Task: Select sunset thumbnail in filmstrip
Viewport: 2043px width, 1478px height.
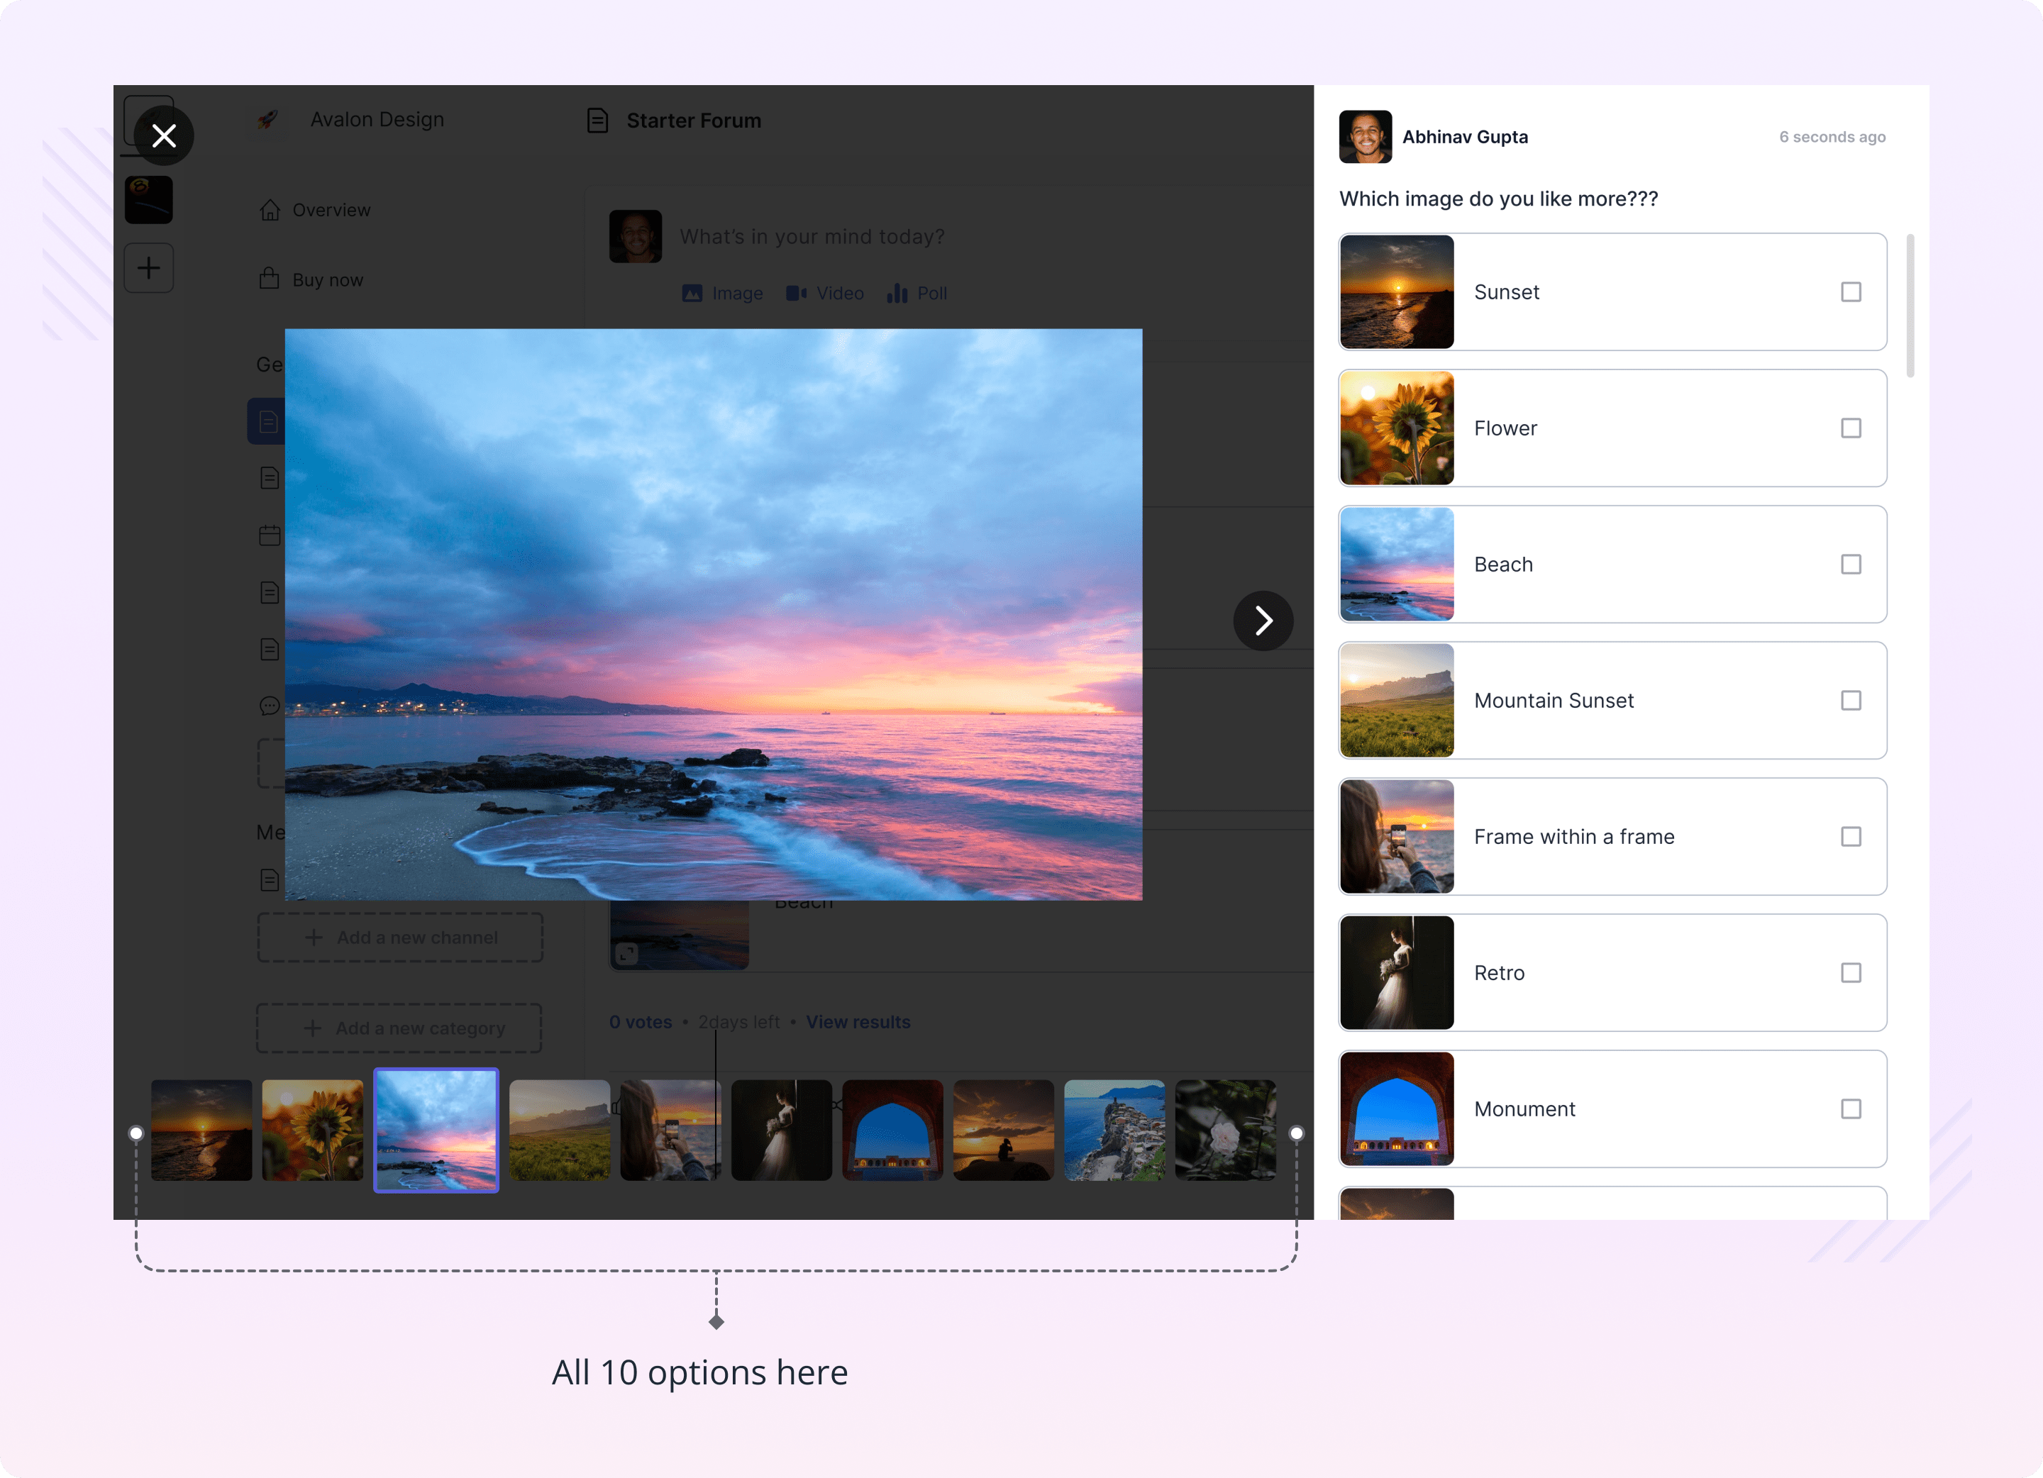Action: tap(201, 1130)
